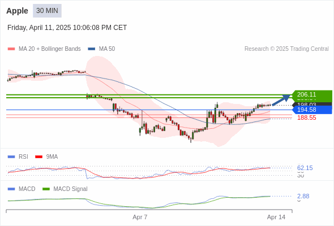The height and width of the screenshot is (226, 334).
Task: Click the blue 194.58 pivot price label
Action: pyautogui.click(x=311, y=110)
